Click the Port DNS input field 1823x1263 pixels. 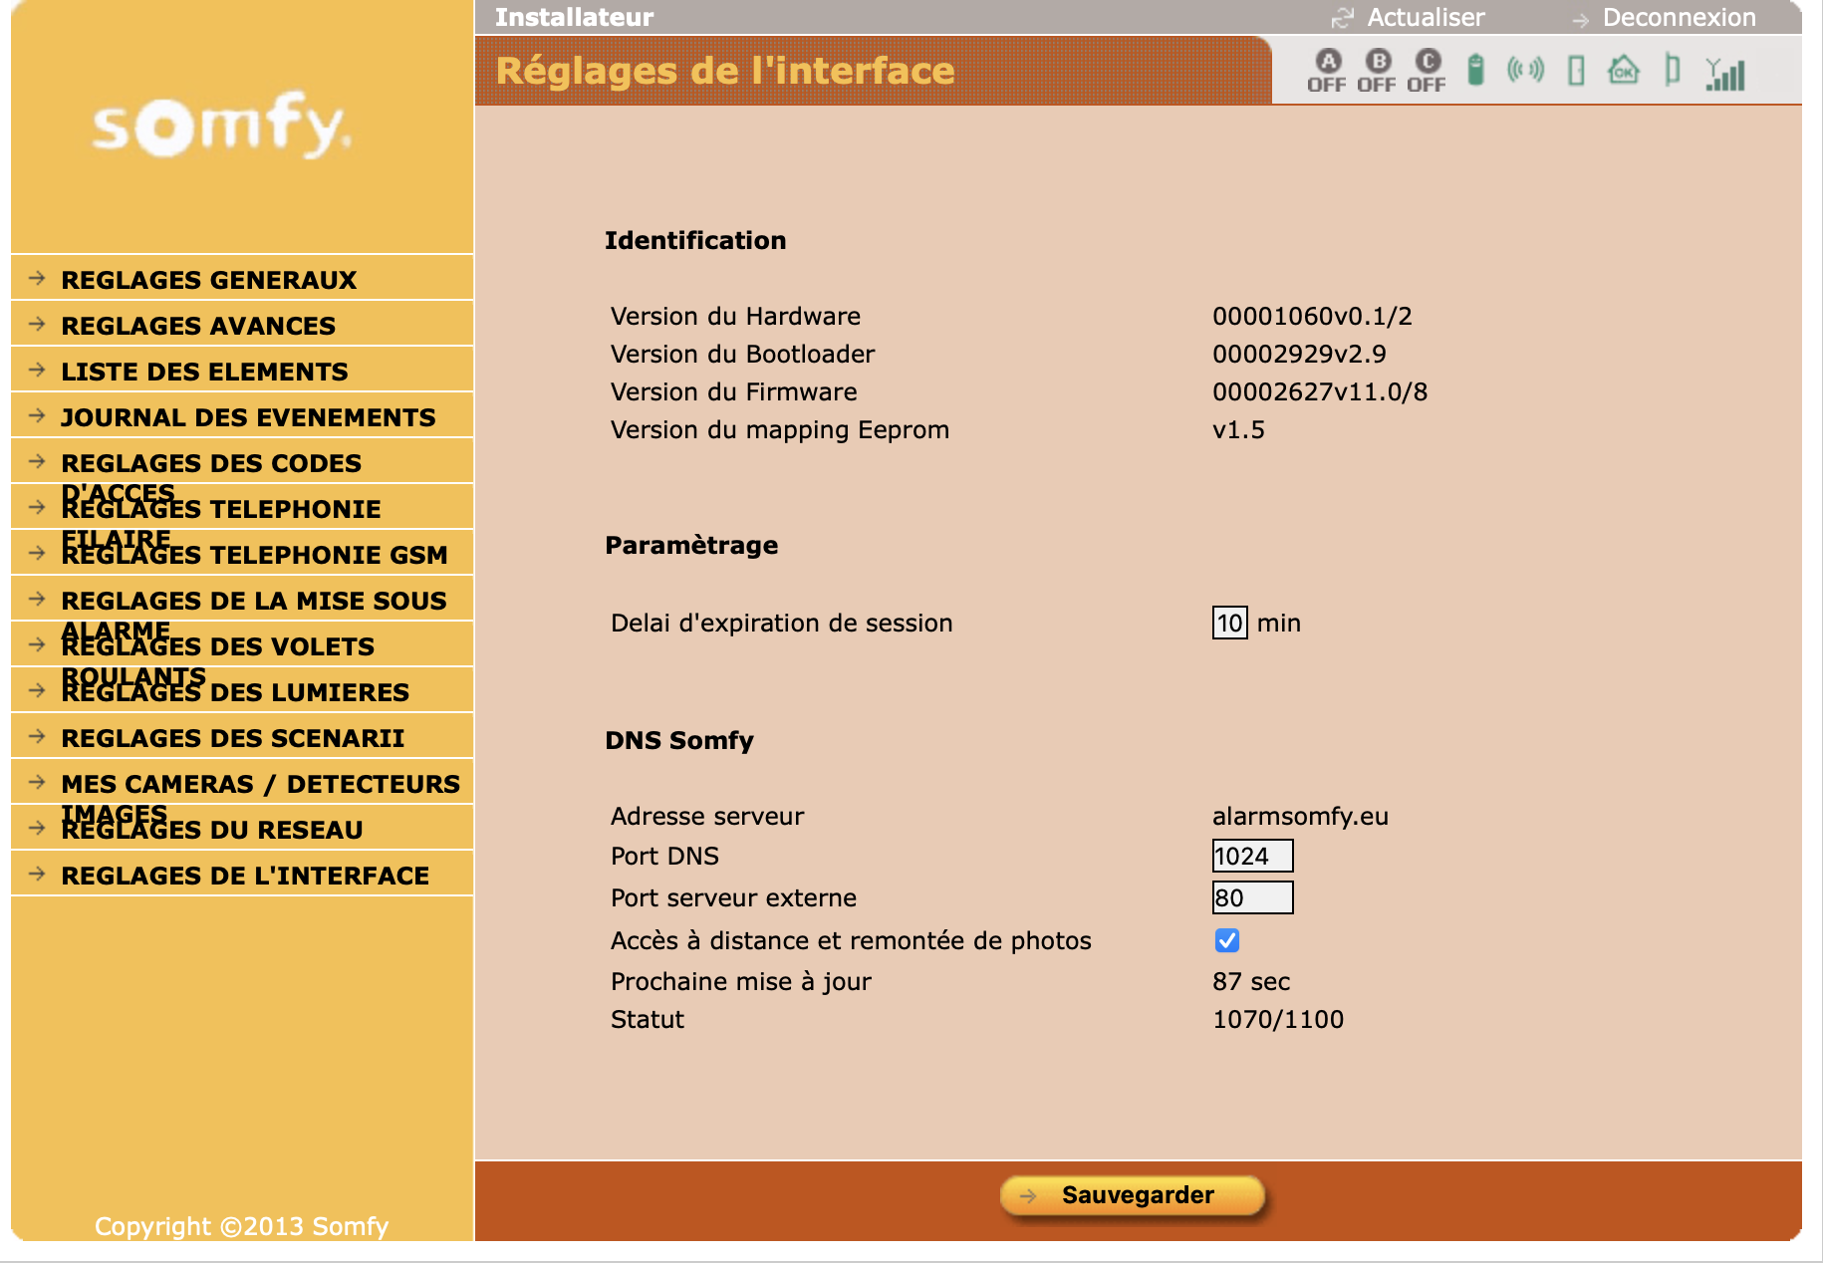tap(1252, 856)
